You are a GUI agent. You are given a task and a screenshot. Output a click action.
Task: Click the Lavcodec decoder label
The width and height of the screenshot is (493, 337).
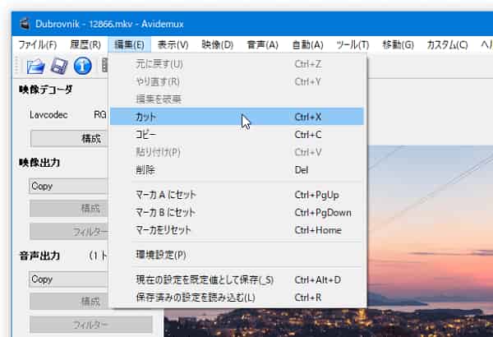coord(48,115)
